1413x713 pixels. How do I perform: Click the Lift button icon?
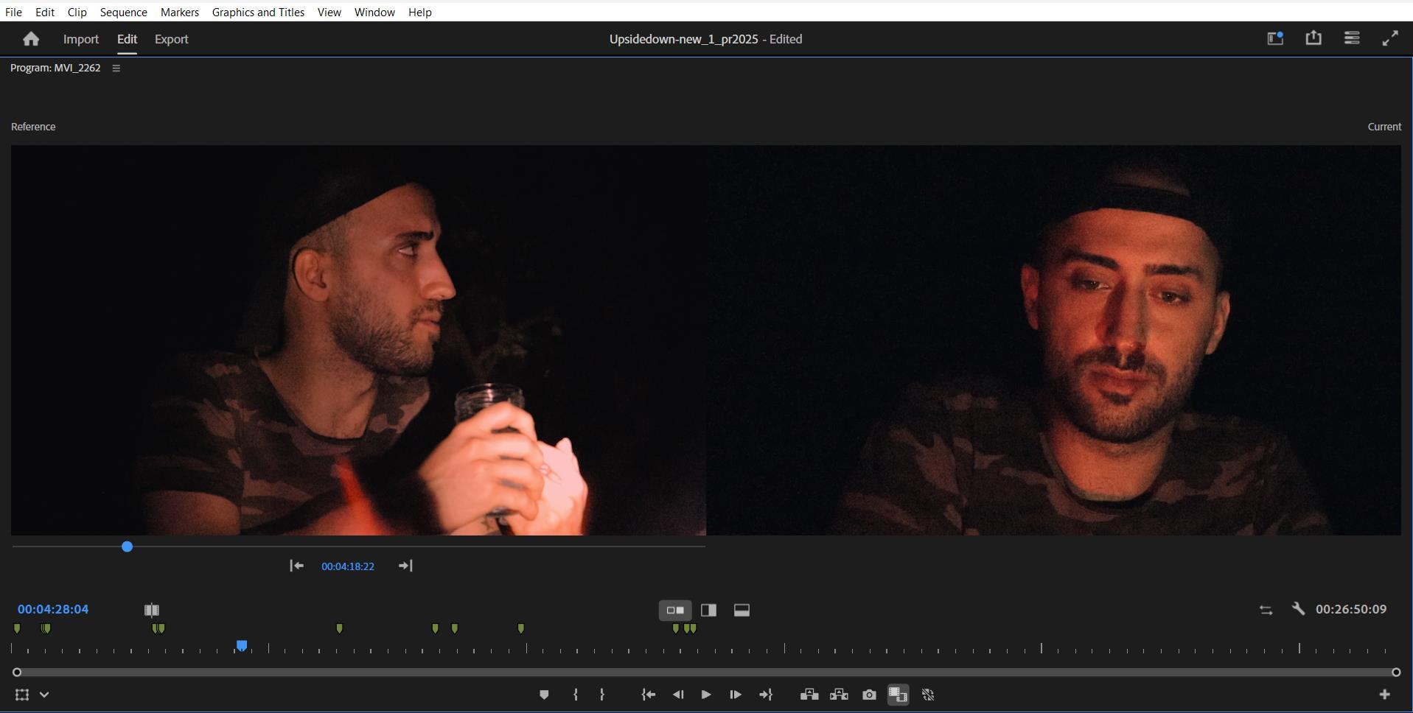tap(809, 695)
